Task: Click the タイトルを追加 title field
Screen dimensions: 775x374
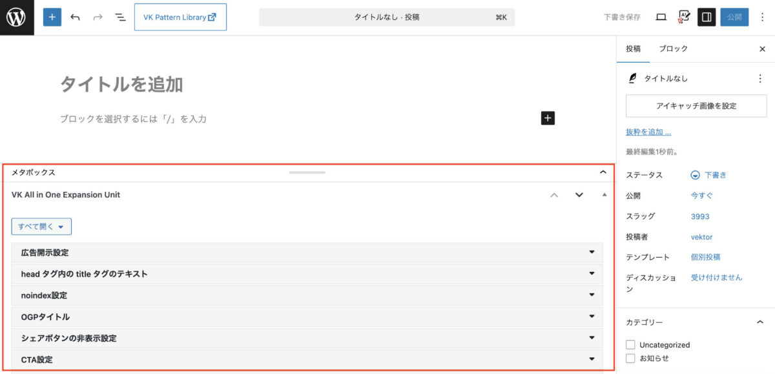Action: (x=121, y=85)
